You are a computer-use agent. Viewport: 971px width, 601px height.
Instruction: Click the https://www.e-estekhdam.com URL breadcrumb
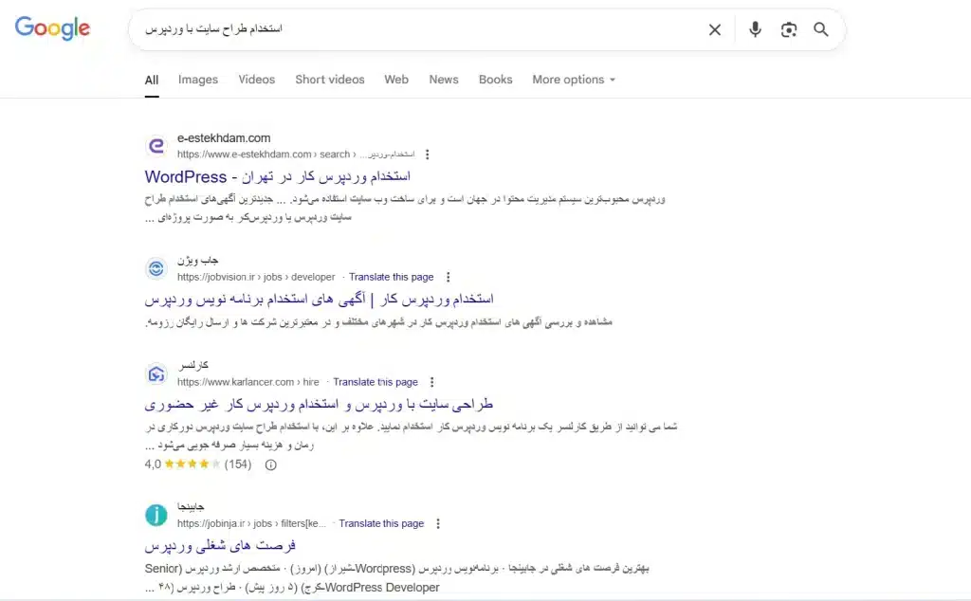[296, 155]
